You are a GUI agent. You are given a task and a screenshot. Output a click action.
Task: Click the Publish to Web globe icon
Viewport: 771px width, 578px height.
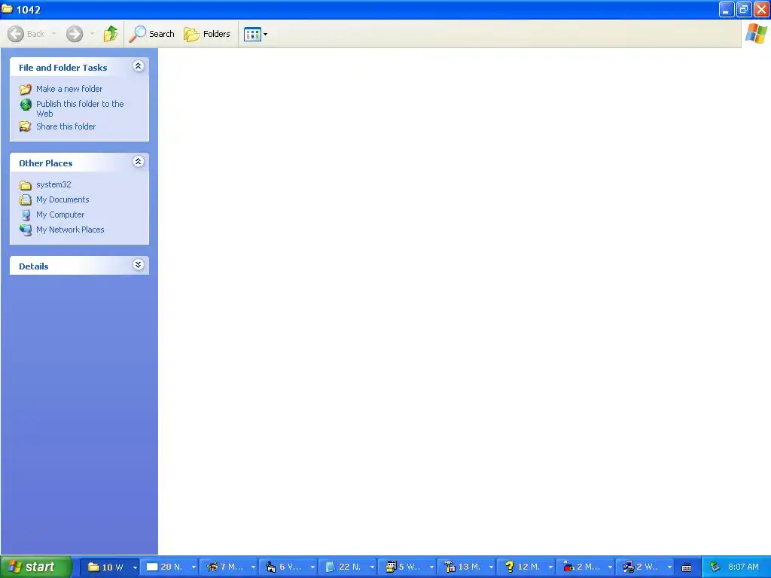26,104
